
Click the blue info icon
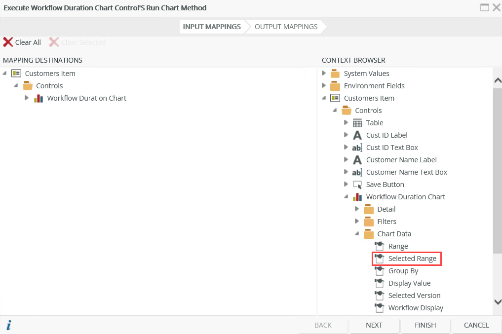9,325
